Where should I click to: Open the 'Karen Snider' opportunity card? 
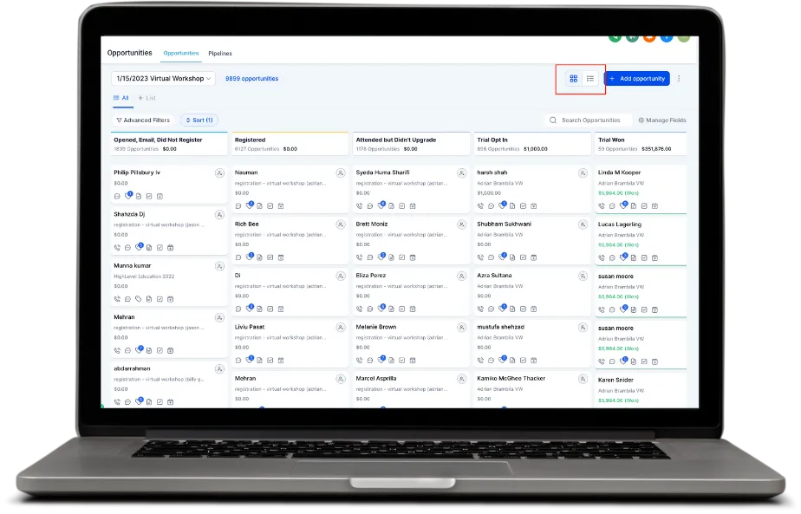[641, 391]
